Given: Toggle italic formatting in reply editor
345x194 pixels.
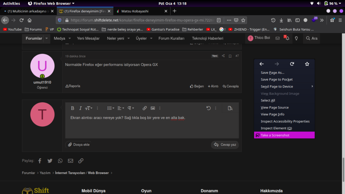Looking at the screenshot, I should 80,108.
